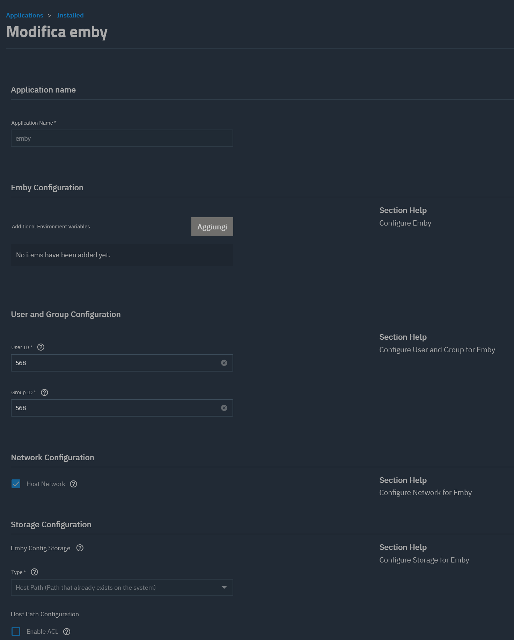514x640 pixels.
Task: Click the Type dropdown arrow
Action: point(224,588)
